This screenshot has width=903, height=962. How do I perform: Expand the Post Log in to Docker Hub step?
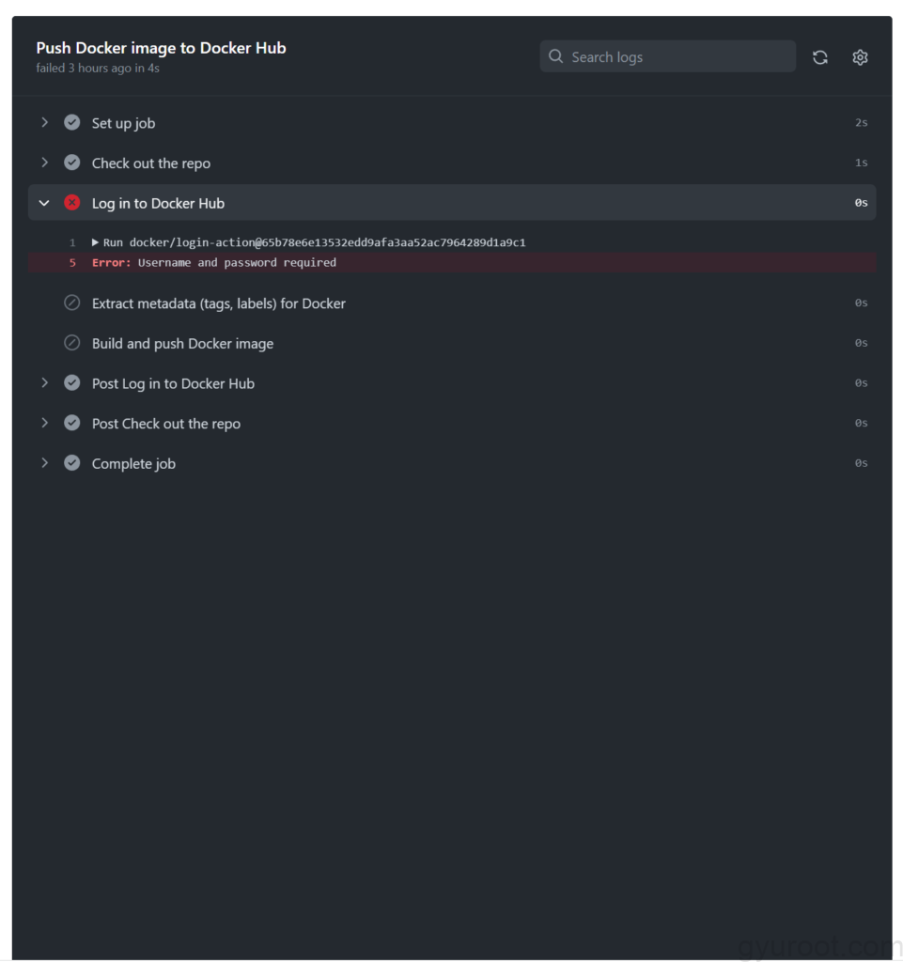[44, 383]
